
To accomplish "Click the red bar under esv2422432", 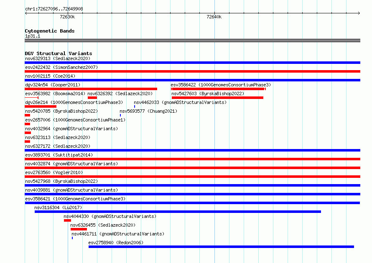I will [192, 71].
